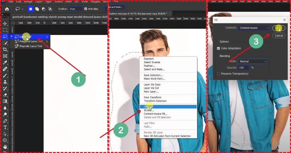Select the Eraser tool

pyautogui.click(x=5, y=95)
